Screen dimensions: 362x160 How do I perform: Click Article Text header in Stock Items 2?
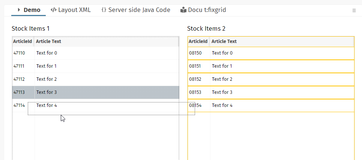click(224, 41)
